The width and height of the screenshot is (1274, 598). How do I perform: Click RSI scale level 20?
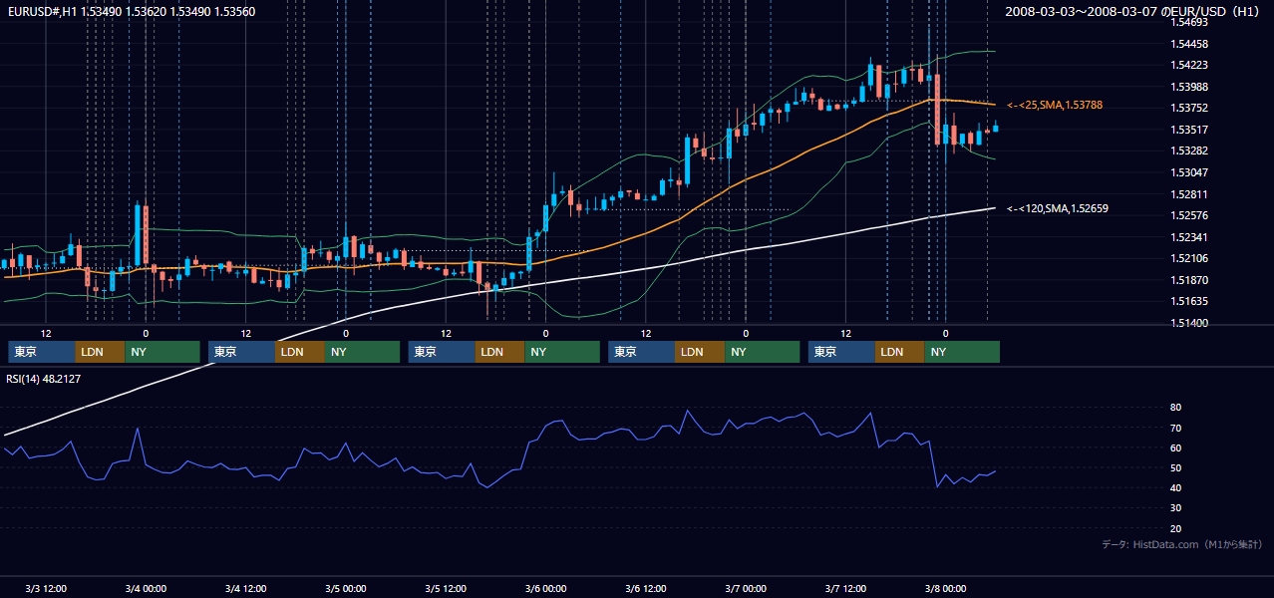point(1176,528)
